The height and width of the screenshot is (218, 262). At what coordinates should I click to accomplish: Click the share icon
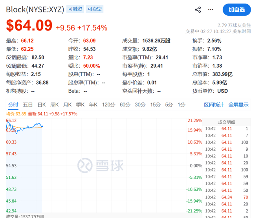198,10
